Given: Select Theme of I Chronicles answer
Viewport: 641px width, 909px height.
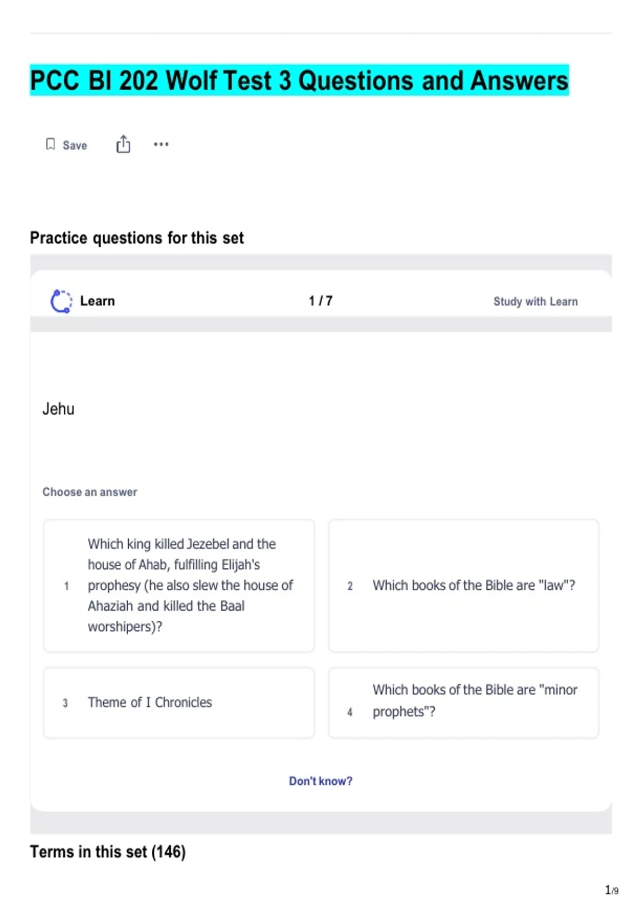Looking at the screenshot, I should (x=179, y=703).
